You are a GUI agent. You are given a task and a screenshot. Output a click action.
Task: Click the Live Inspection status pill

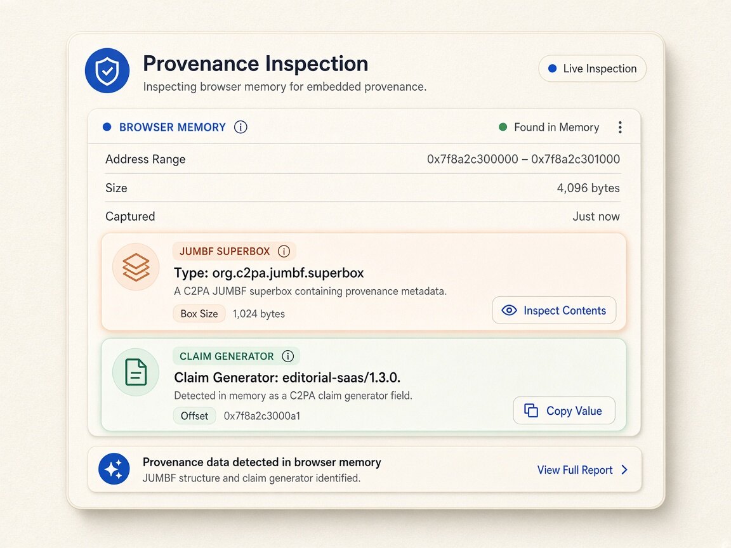point(592,68)
